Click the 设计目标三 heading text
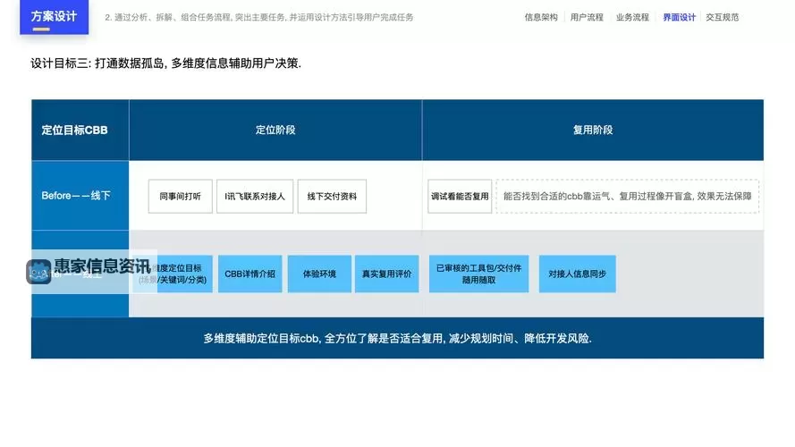 165,63
